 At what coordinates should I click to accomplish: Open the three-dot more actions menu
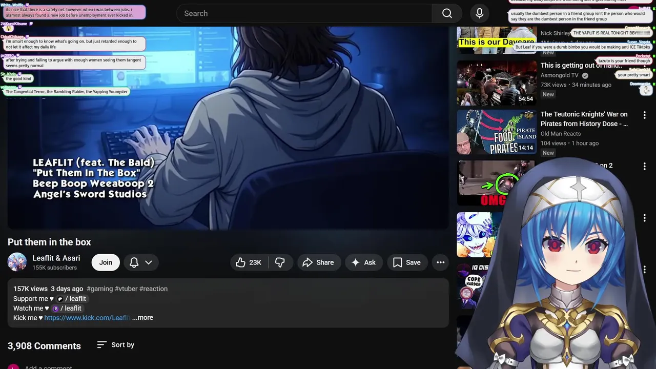pyautogui.click(x=440, y=262)
